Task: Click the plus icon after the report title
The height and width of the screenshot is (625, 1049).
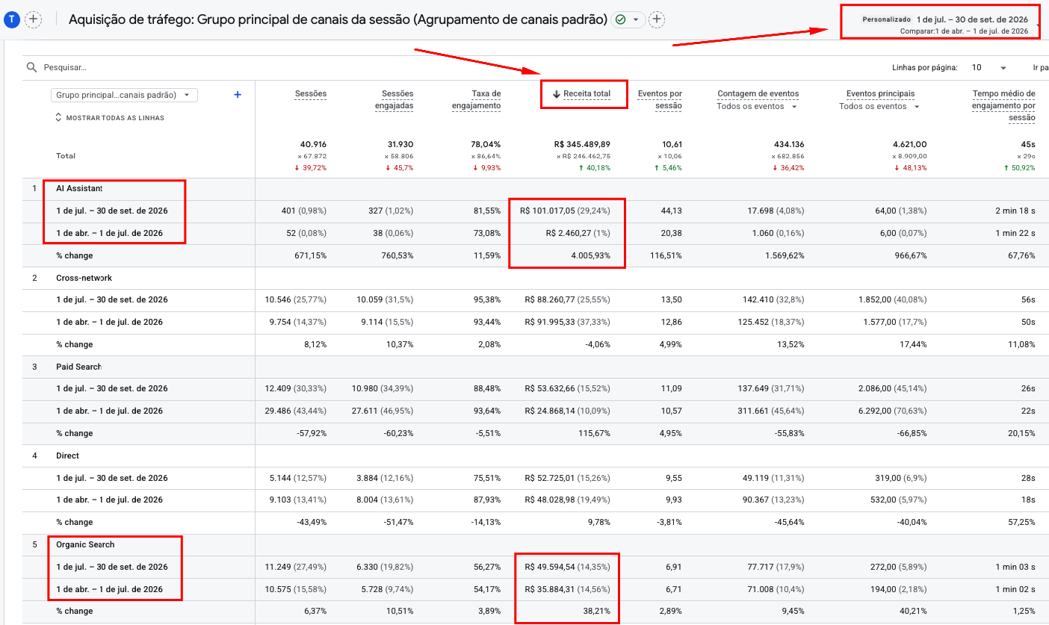Action: pos(657,20)
